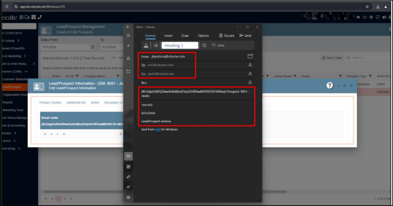
Task: Click the new mail plus icon
Action: [x=128, y=46]
